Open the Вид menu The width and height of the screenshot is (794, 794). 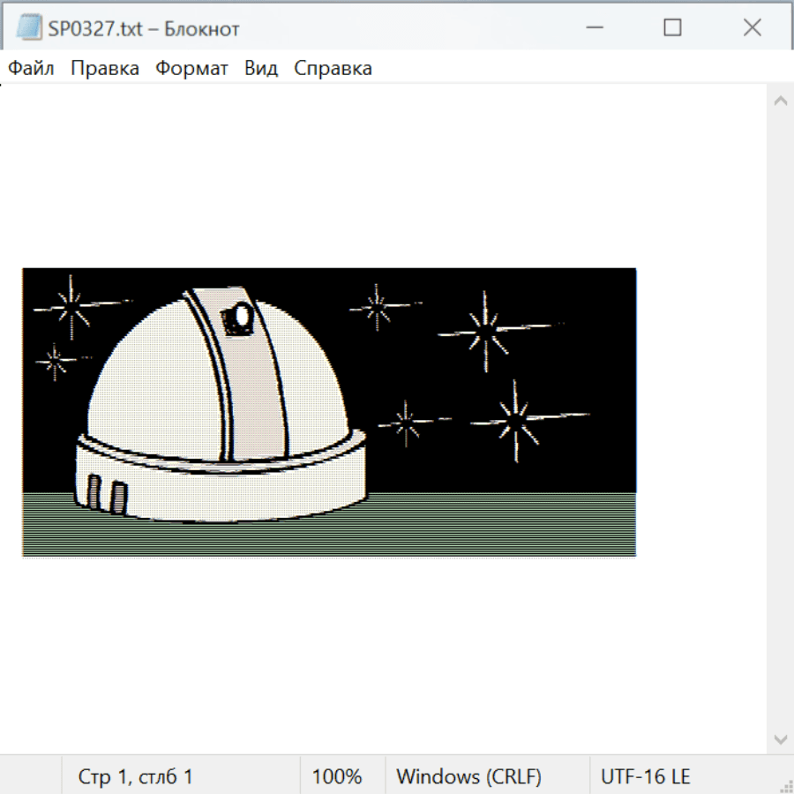260,69
